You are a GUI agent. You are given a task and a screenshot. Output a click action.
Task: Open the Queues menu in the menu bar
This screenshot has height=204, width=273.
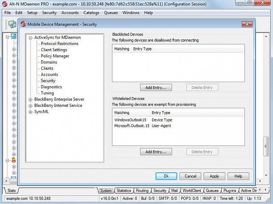click(111, 13)
